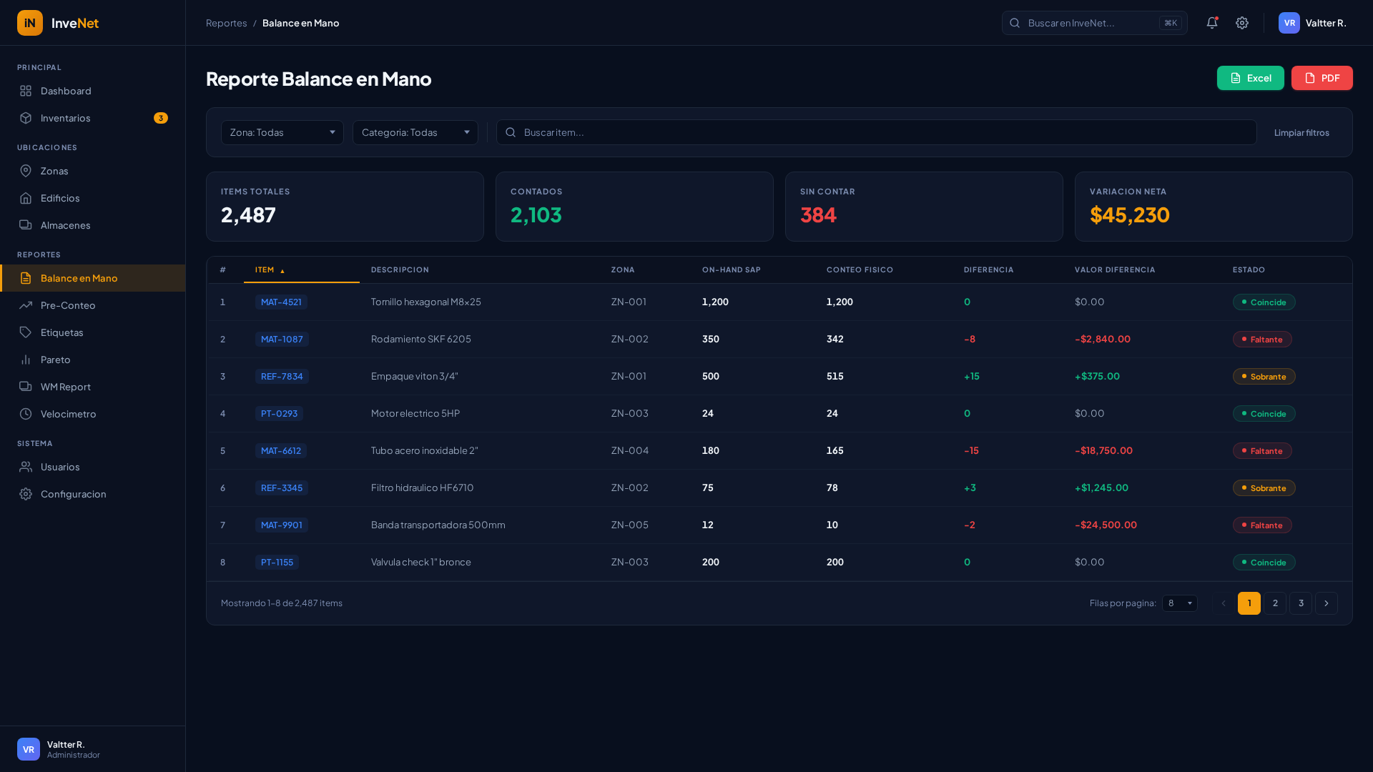1373x772 pixels.
Task: Export report with Excel button
Action: (x=1250, y=78)
